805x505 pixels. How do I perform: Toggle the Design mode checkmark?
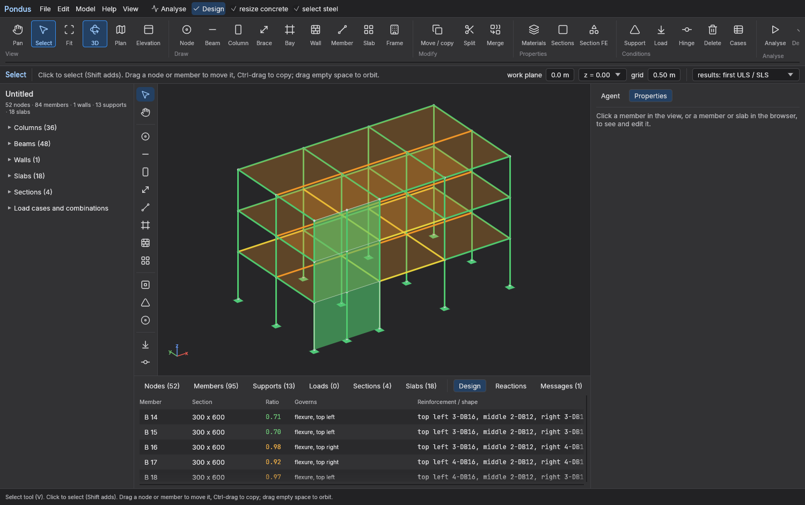(209, 9)
